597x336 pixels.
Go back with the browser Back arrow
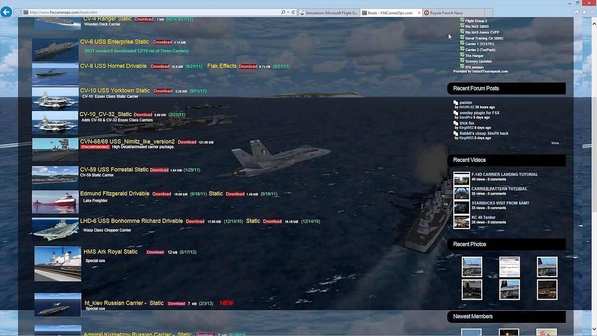[6, 12]
